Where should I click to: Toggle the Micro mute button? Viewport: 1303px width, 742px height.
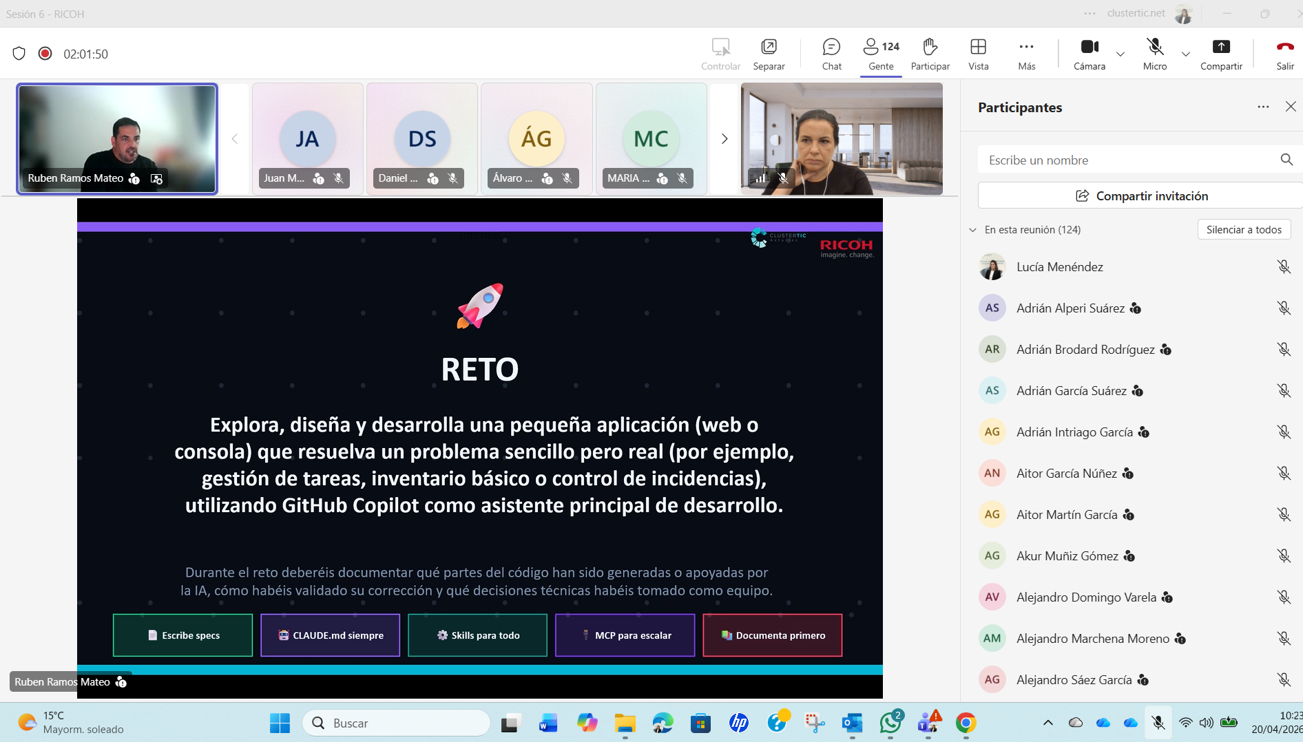[x=1155, y=54]
